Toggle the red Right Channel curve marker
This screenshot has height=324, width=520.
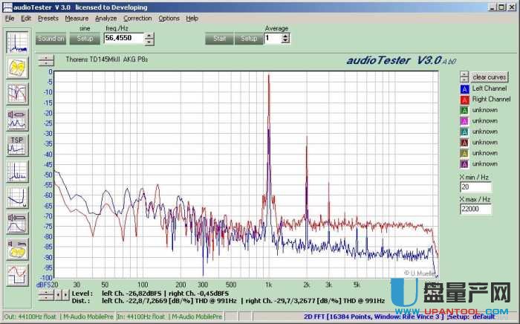click(x=464, y=99)
